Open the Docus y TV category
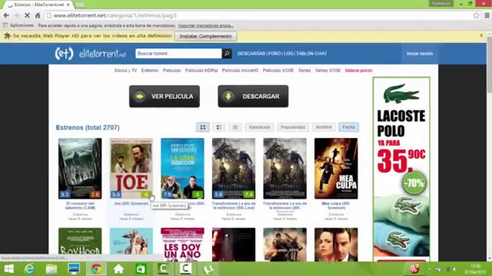Image resolution: width=492 pixels, height=276 pixels. click(126, 71)
